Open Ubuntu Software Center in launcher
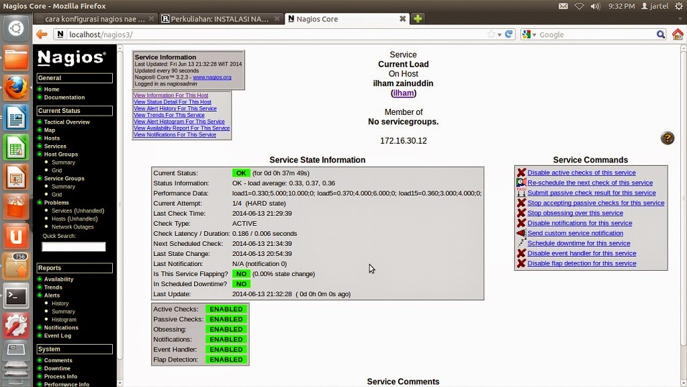The image size is (687, 387). [x=15, y=207]
